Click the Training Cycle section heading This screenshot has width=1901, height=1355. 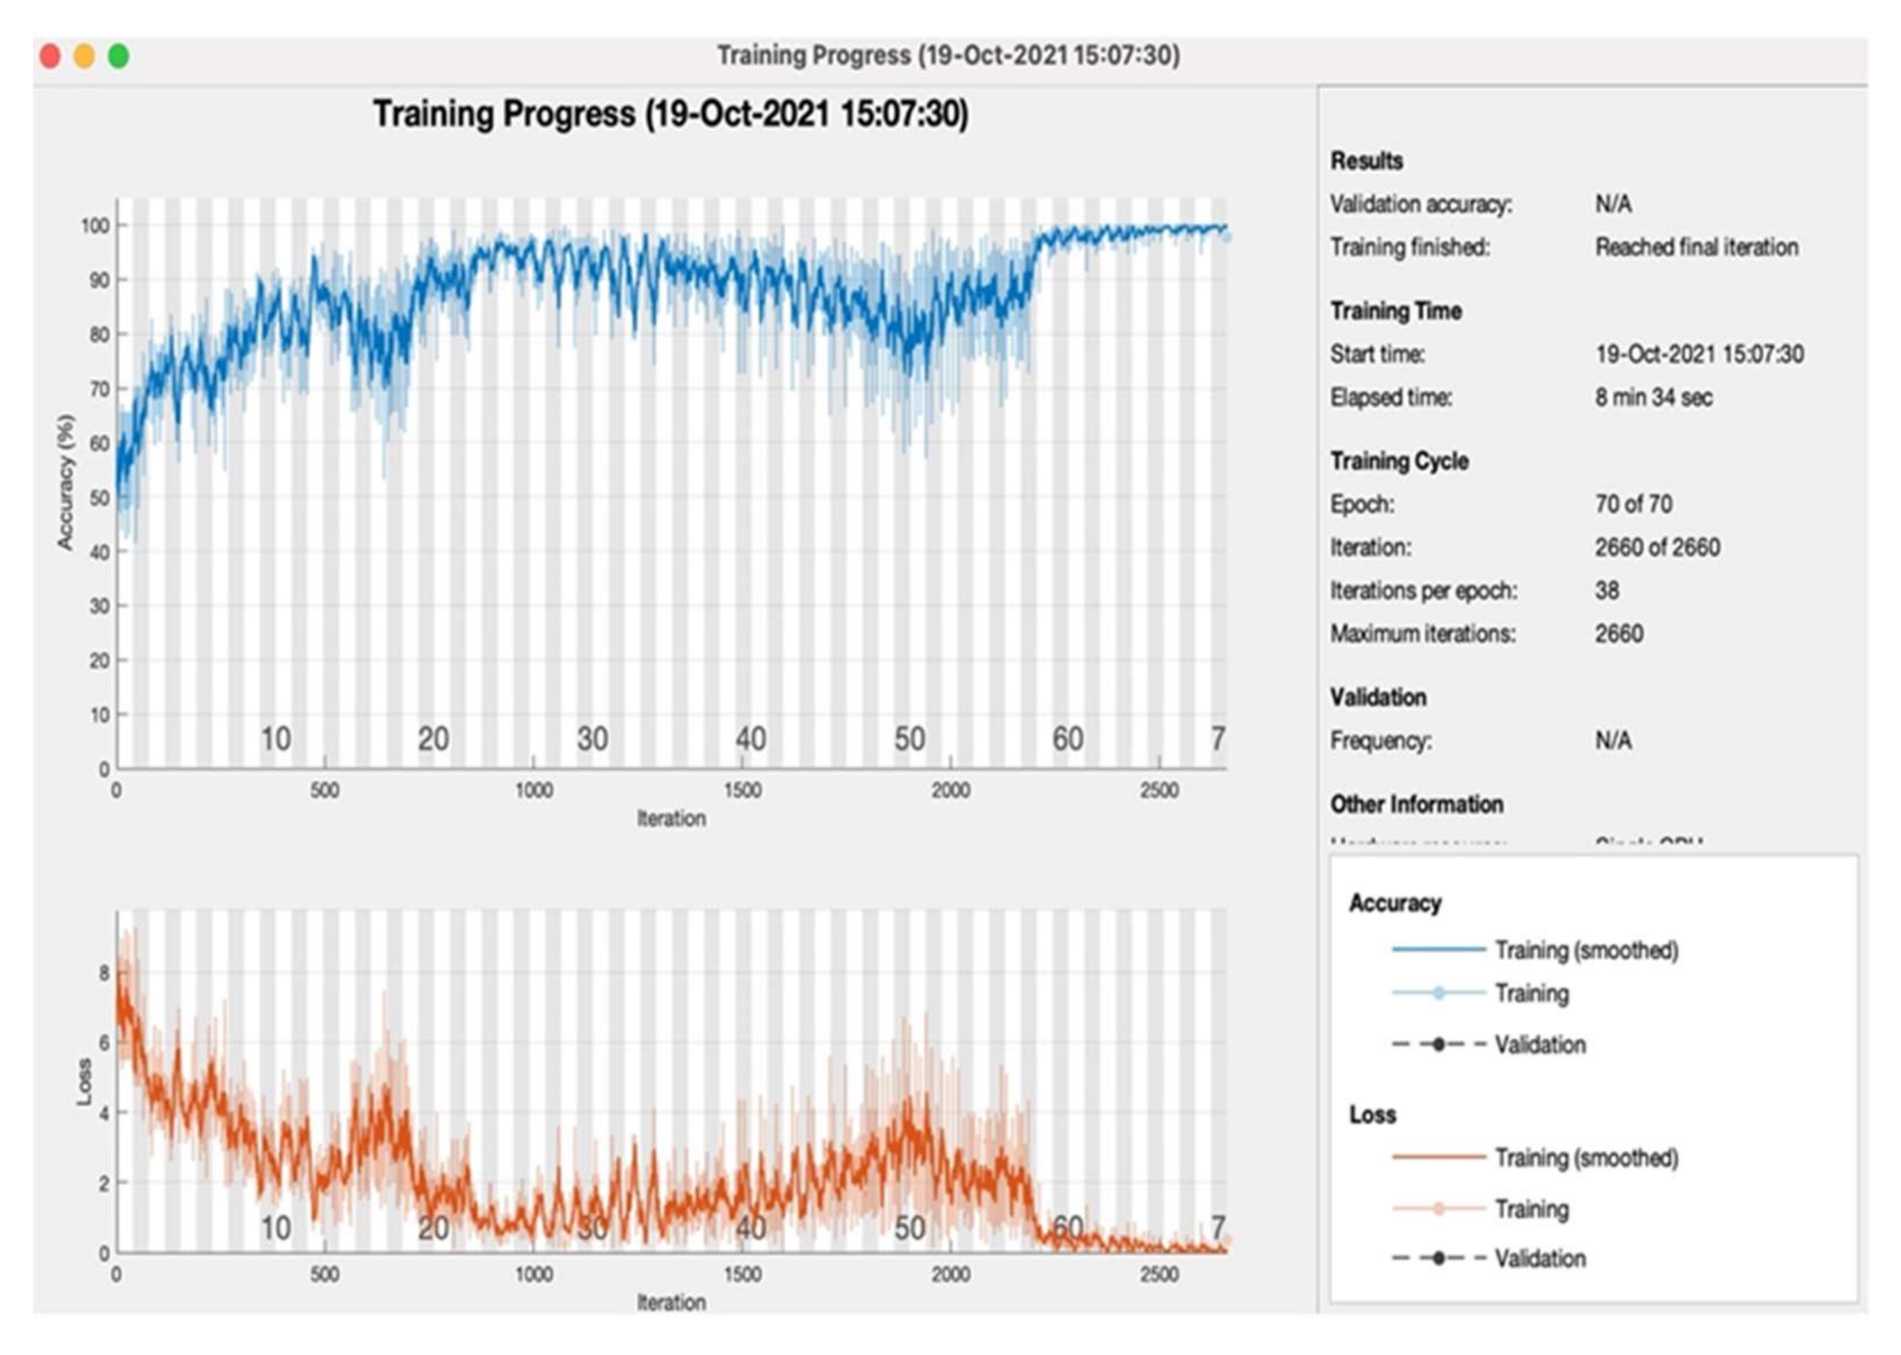click(x=1399, y=460)
